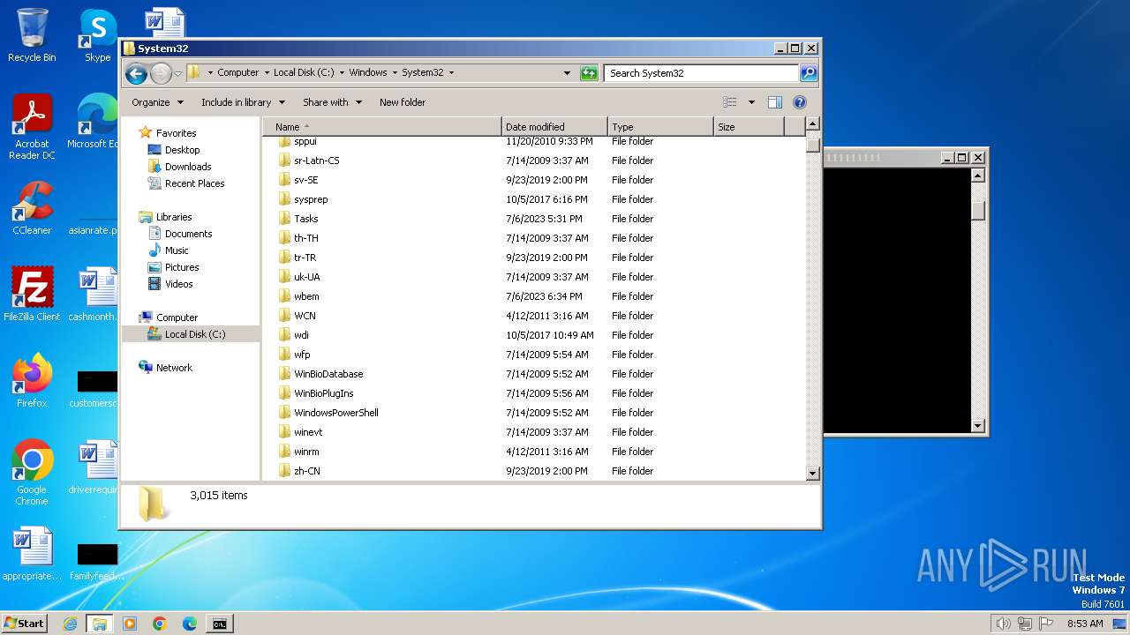Launch Google Chrome desktop shortcut

pyautogui.click(x=32, y=473)
